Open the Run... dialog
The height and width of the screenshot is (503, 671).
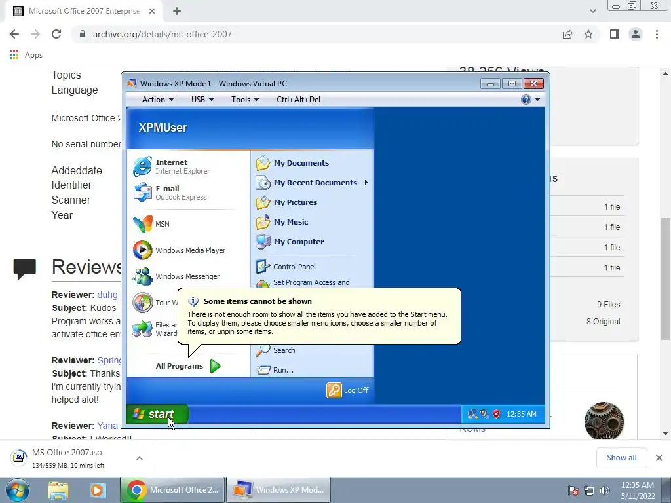point(275,370)
